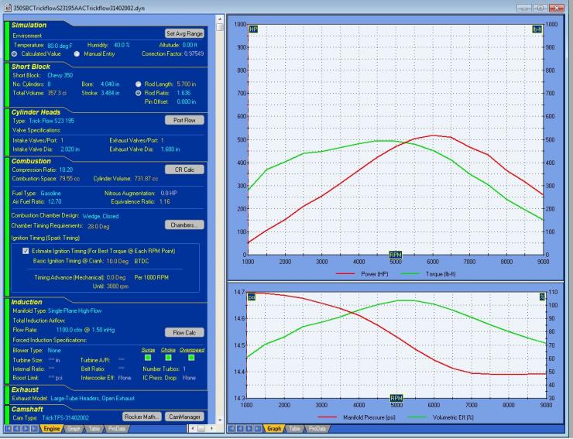
Task: Click next tab arrow in Engine panel
Action: coord(26,428)
